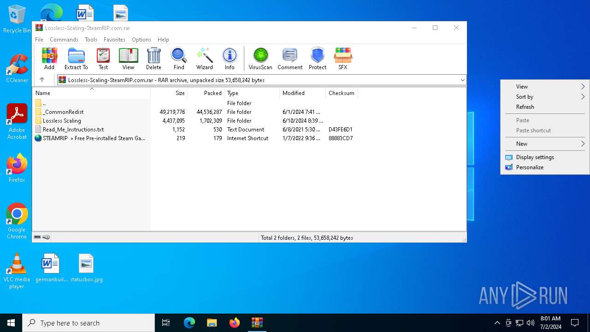
Task: Run the Test archive tool
Action: pyautogui.click(x=103, y=59)
